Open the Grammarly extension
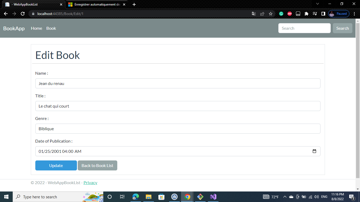Screen dimensions: 360x202 click(x=281, y=14)
